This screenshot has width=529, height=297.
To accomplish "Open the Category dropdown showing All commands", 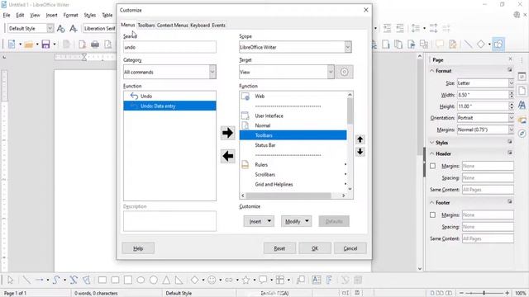I will [169, 72].
